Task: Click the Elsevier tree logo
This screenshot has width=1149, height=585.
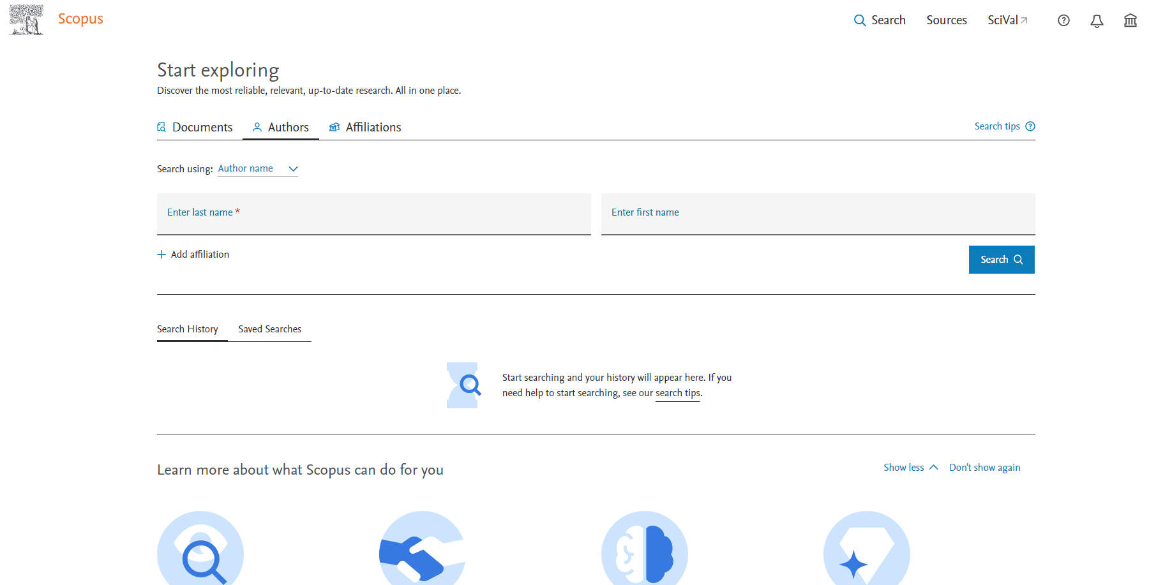Action: pyautogui.click(x=26, y=19)
